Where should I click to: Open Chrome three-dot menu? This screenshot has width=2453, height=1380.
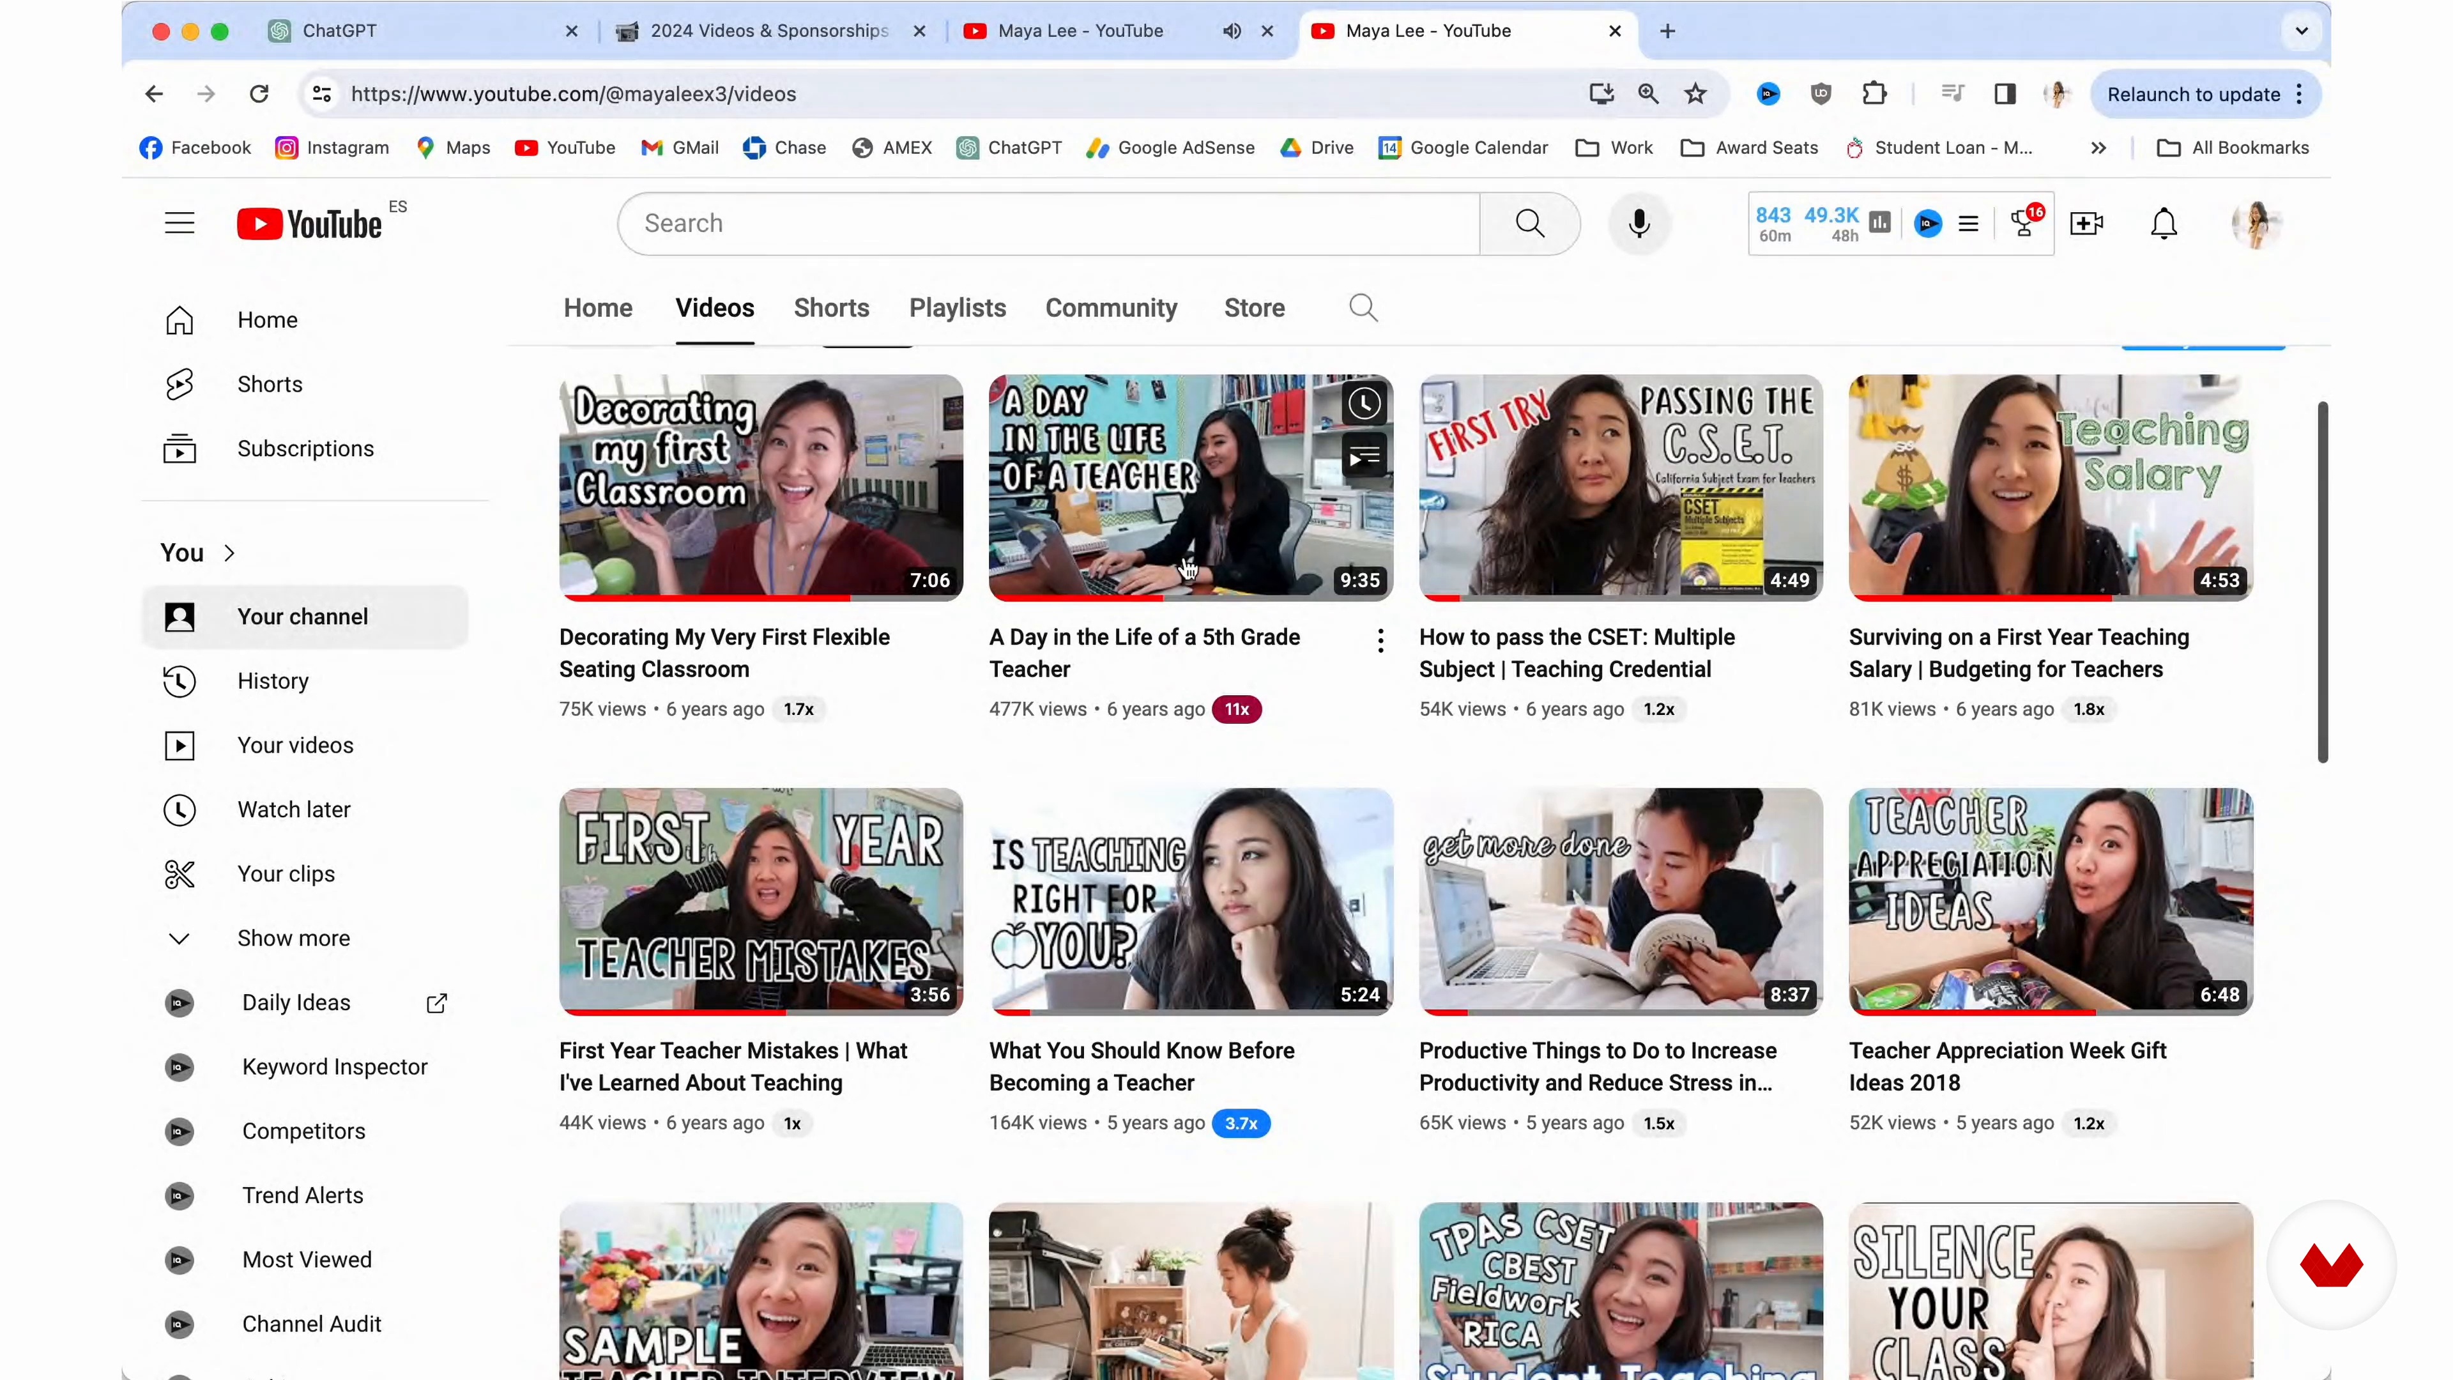point(2299,93)
